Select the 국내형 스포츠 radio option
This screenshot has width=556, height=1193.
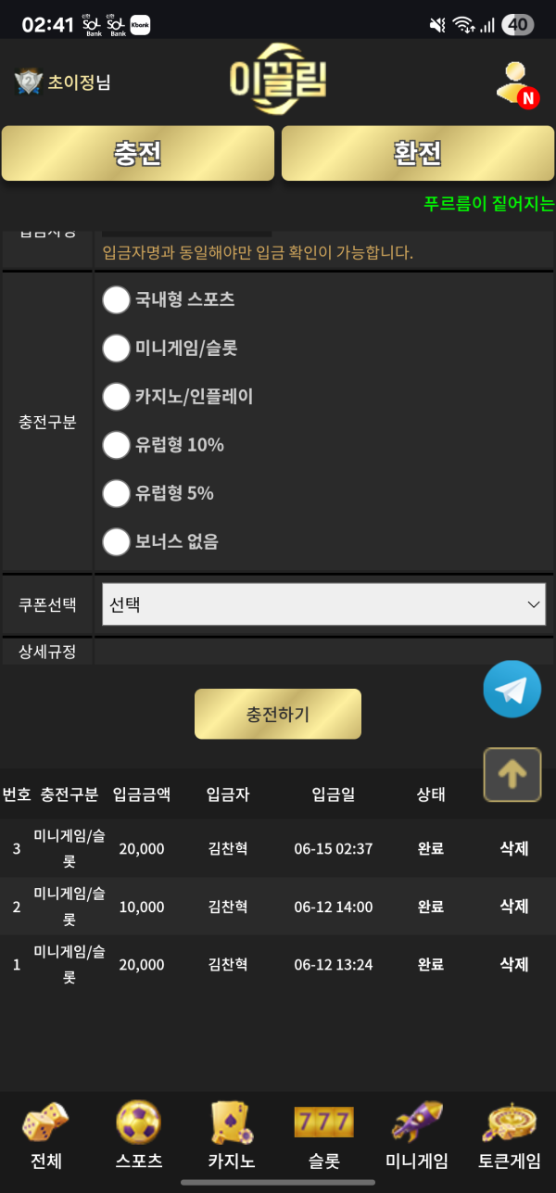(116, 299)
